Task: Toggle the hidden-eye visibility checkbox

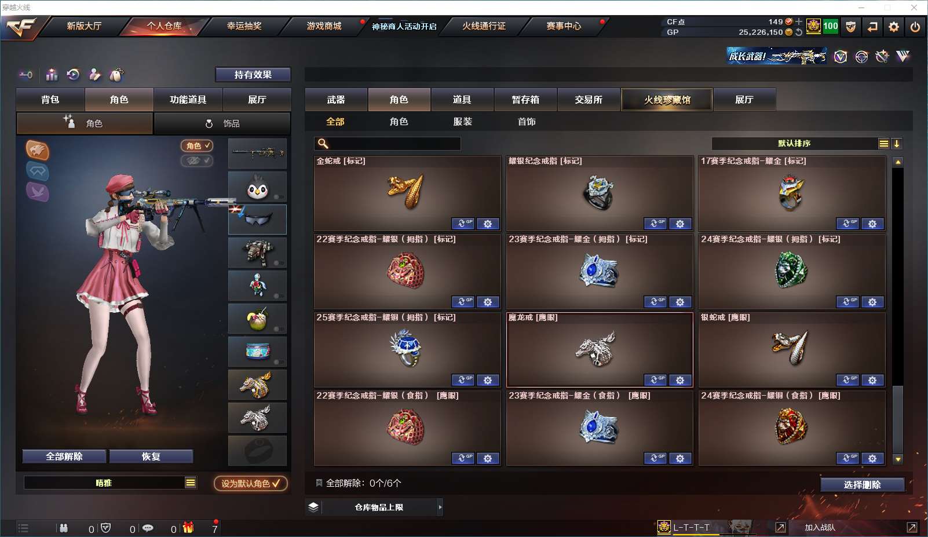Action: (197, 160)
